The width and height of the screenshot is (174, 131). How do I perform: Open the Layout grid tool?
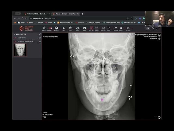[97, 28]
